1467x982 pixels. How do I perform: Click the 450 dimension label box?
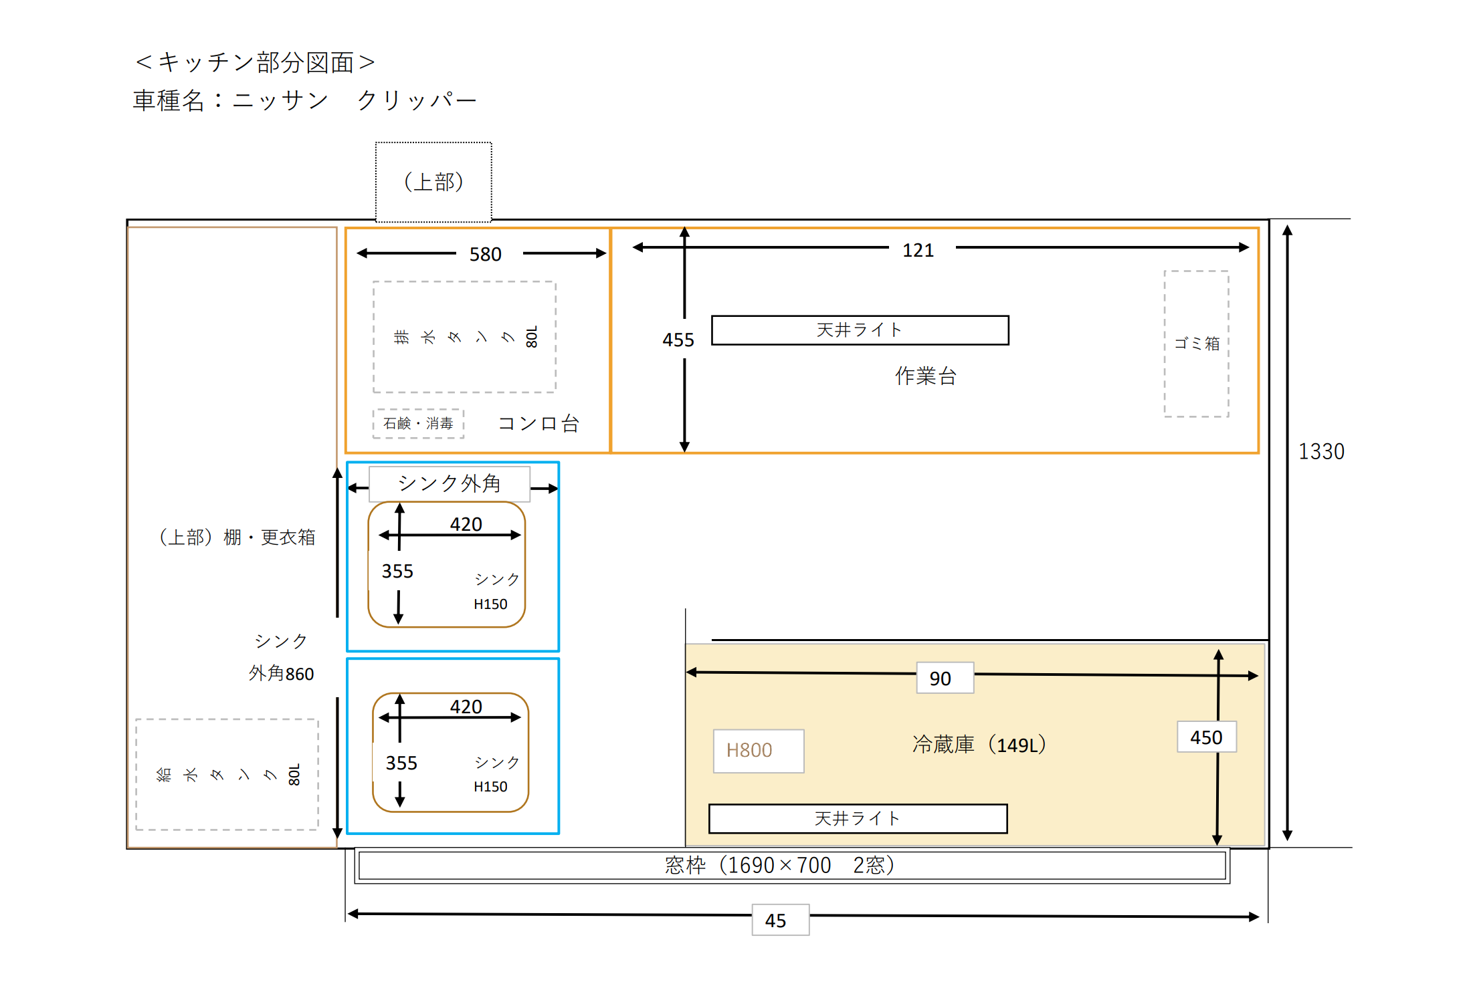(x=1207, y=737)
